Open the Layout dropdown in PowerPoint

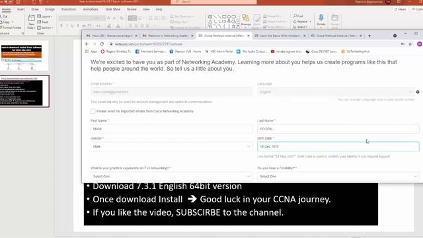tap(45, 17)
